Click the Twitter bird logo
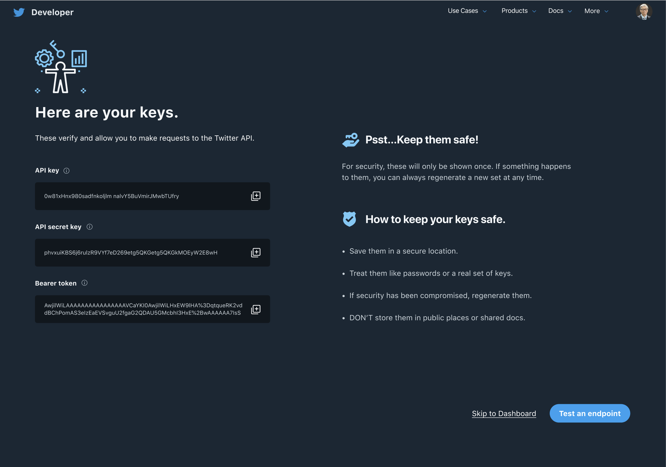The image size is (666, 467). click(19, 12)
